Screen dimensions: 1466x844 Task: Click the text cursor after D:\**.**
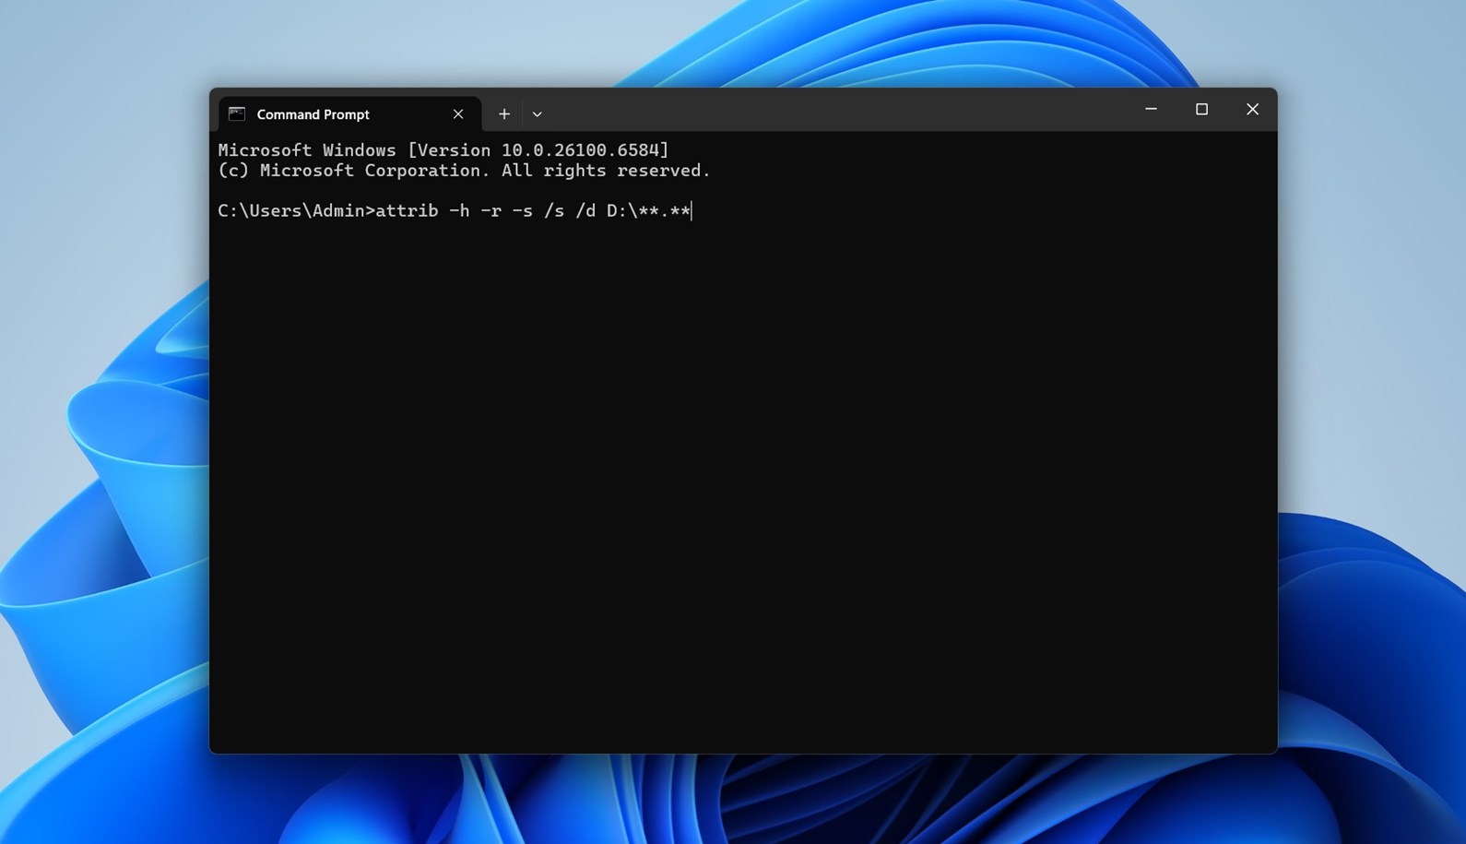pyautogui.click(x=692, y=211)
